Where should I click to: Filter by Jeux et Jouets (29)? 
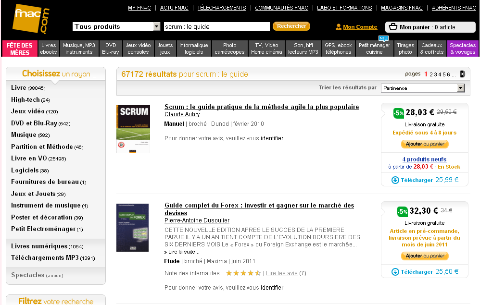[38, 194]
